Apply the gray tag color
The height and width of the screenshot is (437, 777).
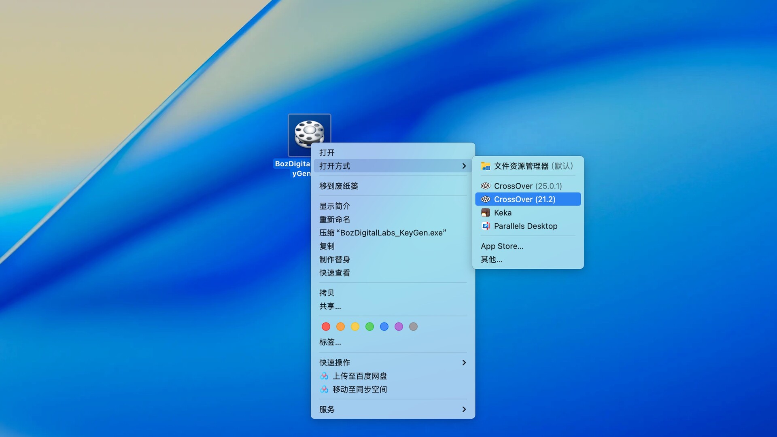[413, 327]
